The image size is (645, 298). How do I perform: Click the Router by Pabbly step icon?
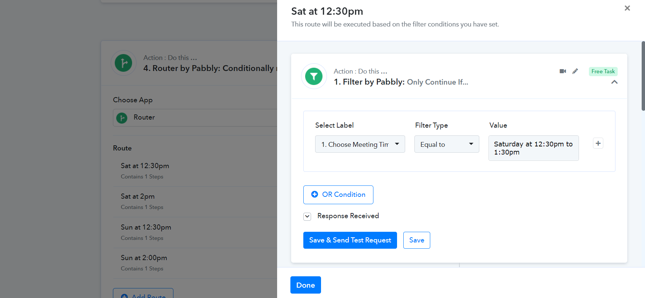click(x=124, y=63)
